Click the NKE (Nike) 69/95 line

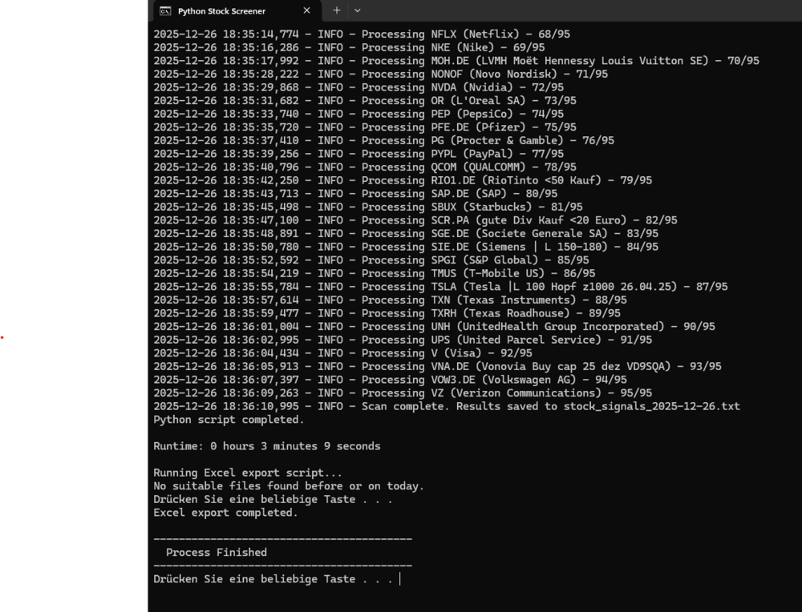(350, 47)
